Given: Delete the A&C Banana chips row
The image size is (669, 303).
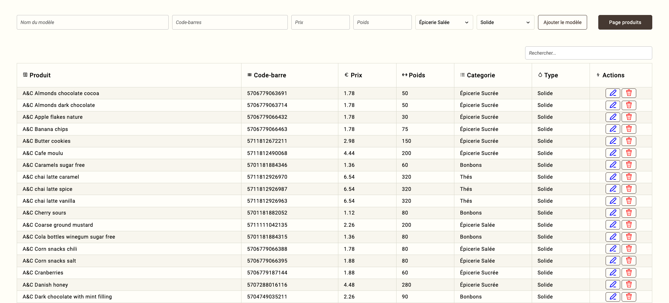Looking at the screenshot, I should tap(629, 129).
